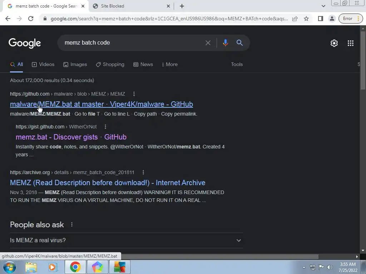Click the Google logo
Image resolution: width=366 pixels, height=274 pixels.
click(25, 43)
